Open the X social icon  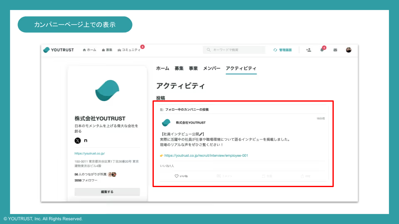coord(78,141)
